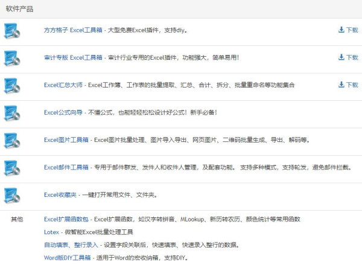Click description 设置字段关联后，快速填表、快速录入整行的数据。

coord(171,245)
